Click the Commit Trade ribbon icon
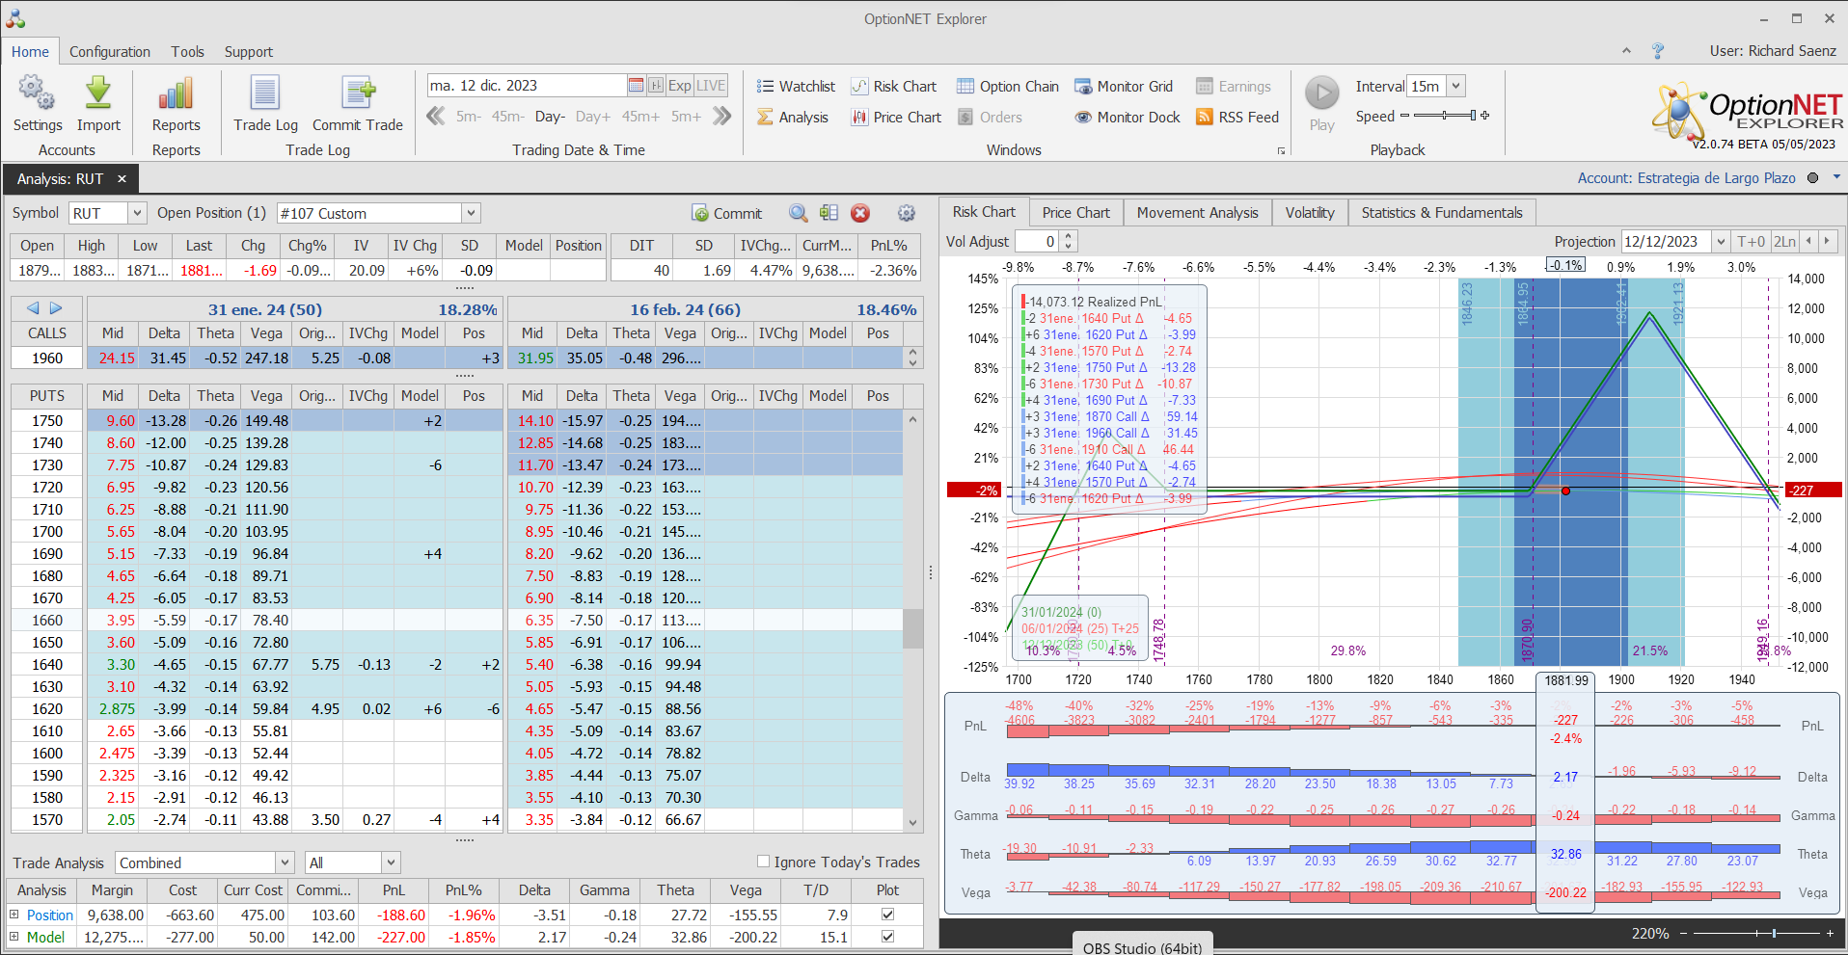 tap(358, 104)
